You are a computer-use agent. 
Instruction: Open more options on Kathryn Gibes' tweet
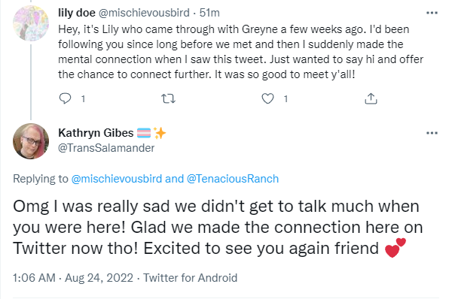[432, 133]
